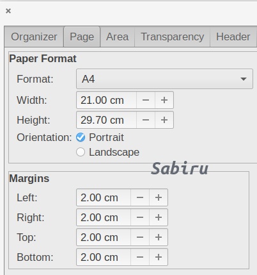The height and width of the screenshot is (275, 257).
Task: Open the Transparency tab
Action: tap(173, 37)
